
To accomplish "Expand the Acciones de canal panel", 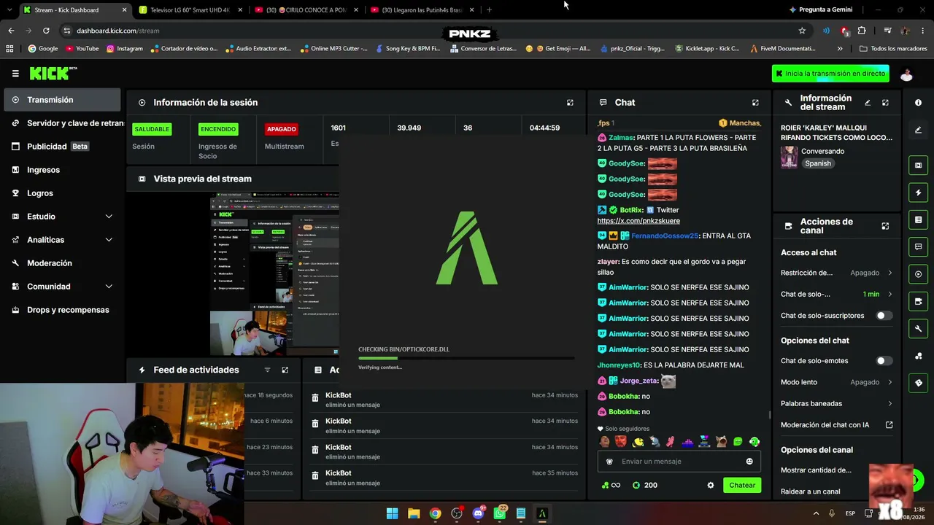I will coord(885,226).
